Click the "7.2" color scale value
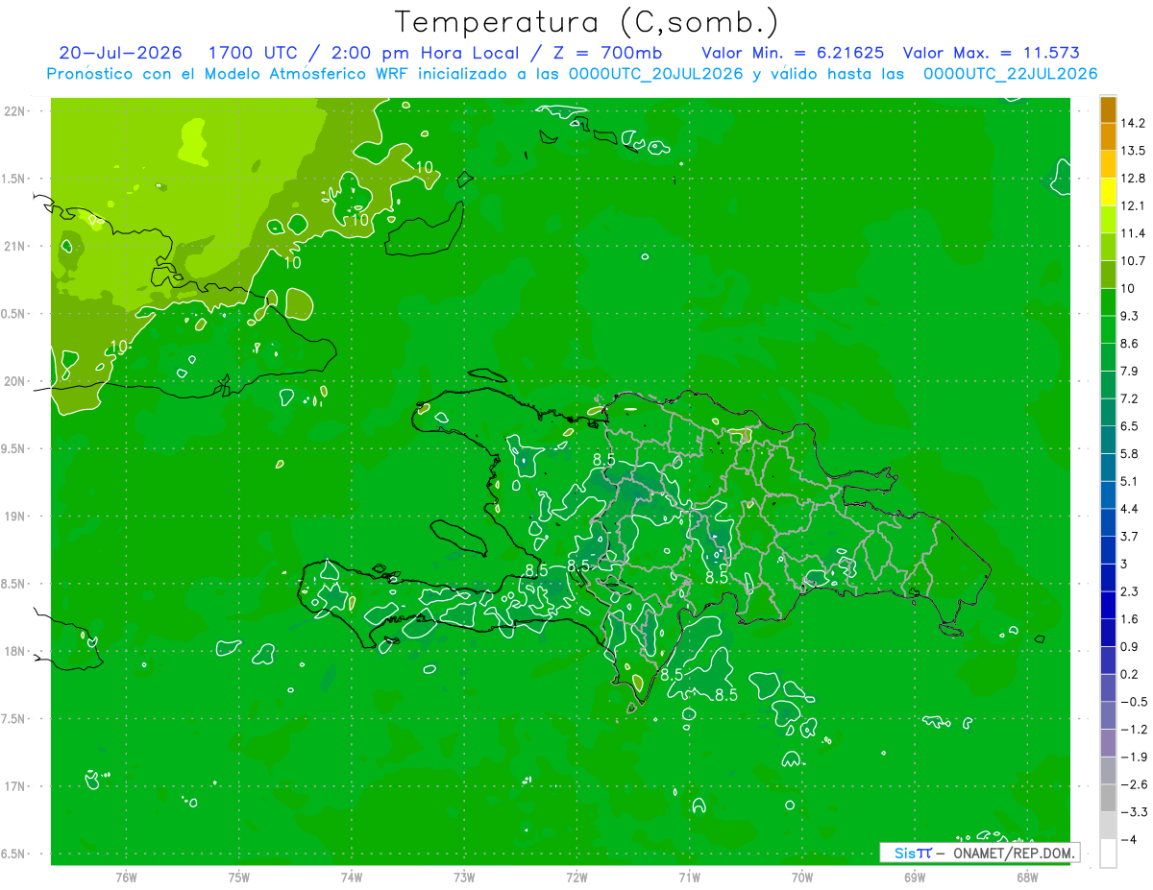Viewport: 1153px width, 890px height. [x=1130, y=398]
